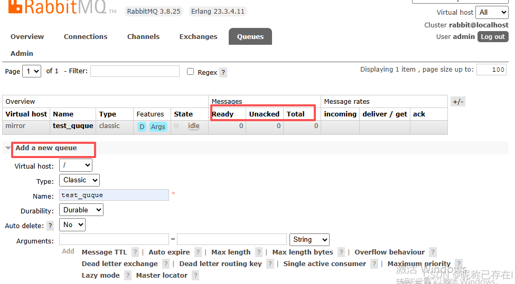Open the Auto delete No dropdown
The width and height of the screenshot is (515, 284).
[x=72, y=224]
